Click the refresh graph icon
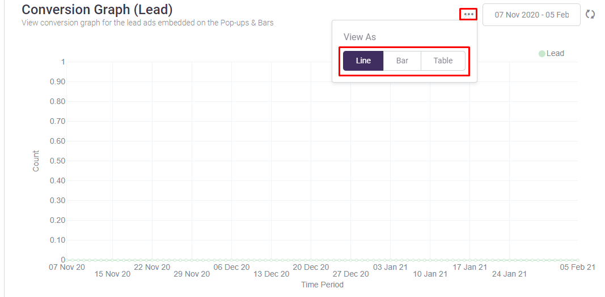Viewport: 605px width, 297px height. [x=590, y=15]
